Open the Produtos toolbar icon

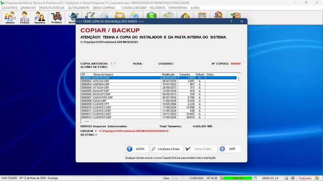tap(57, 17)
